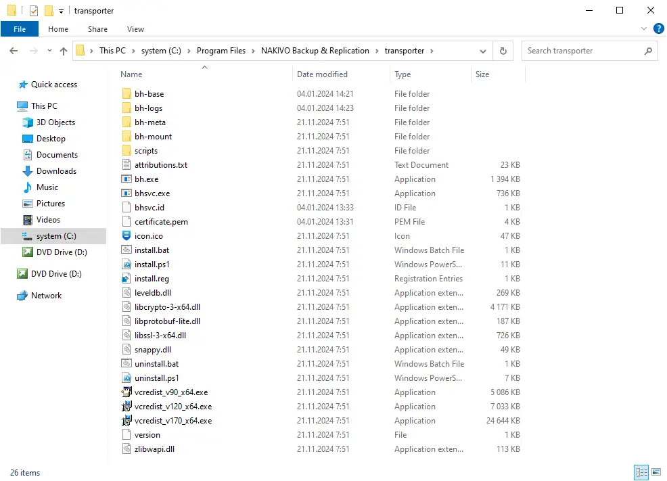Open Music in navigation pane
The height and width of the screenshot is (481, 667).
47,187
